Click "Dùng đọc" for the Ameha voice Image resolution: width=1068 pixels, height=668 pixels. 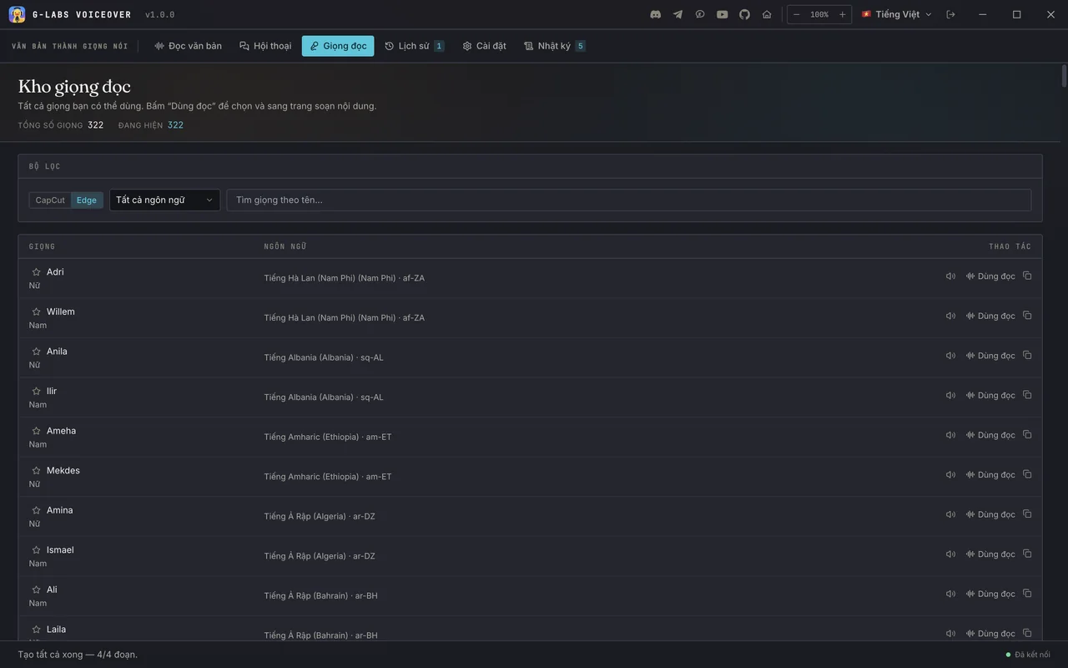coord(990,435)
